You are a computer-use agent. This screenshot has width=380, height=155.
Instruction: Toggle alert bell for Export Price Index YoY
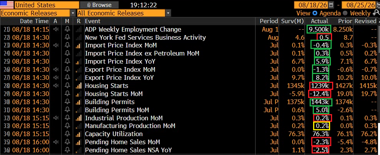(x=67, y=77)
